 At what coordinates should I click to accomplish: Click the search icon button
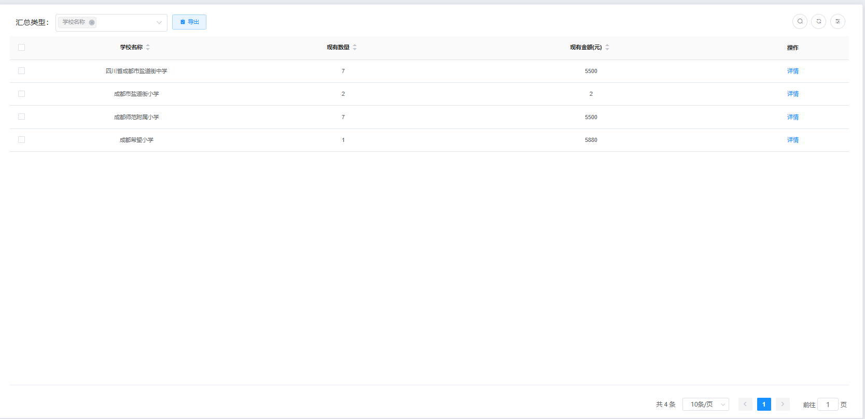pyautogui.click(x=800, y=21)
